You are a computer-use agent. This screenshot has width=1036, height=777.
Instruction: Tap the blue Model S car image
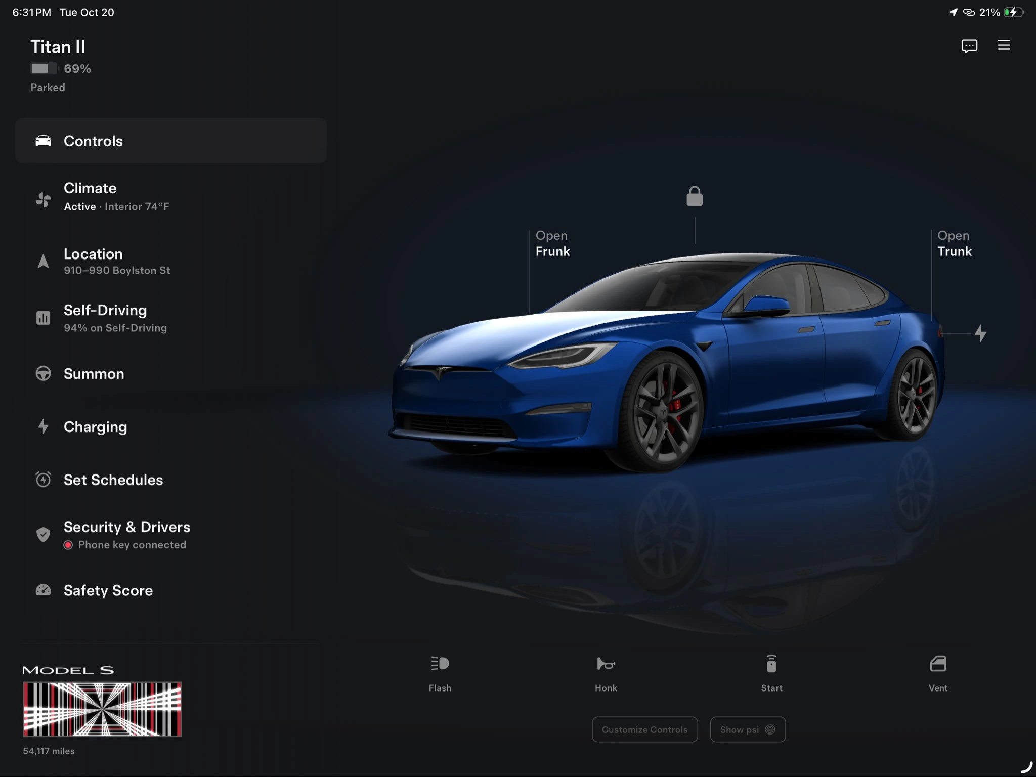[x=667, y=362]
